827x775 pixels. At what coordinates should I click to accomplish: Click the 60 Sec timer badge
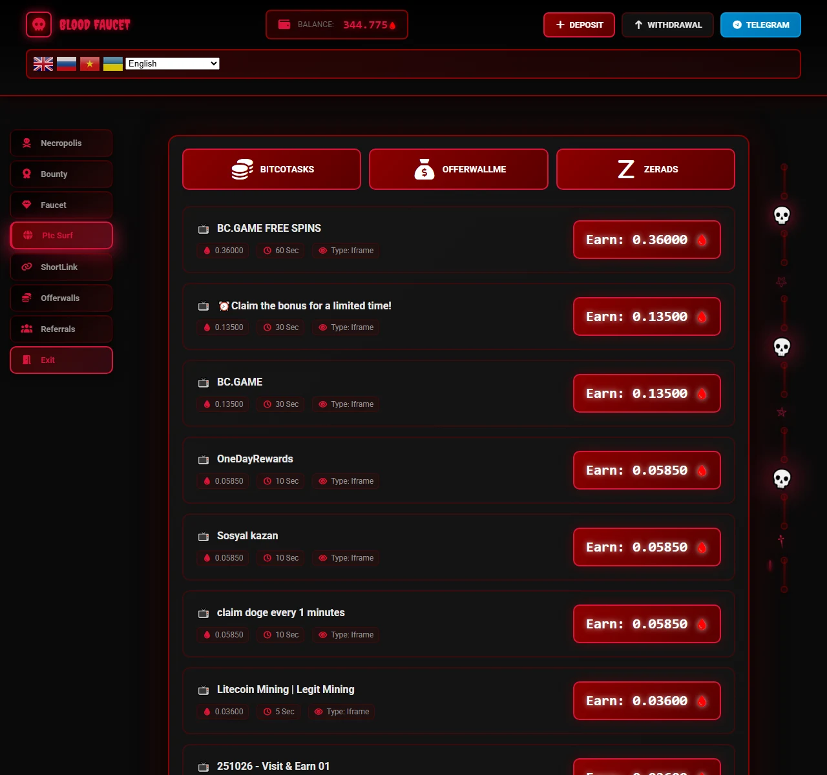(x=280, y=251)
